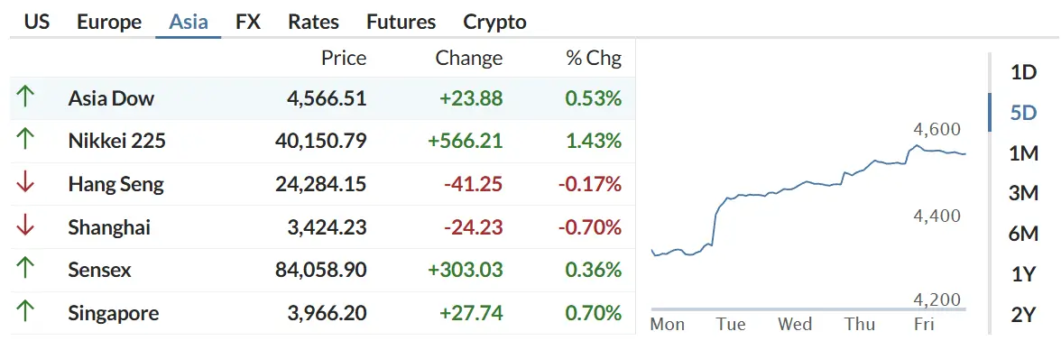Click the down arrow icon next to Shanghai
Screen dimensions: 1061x350
(x=25, y=226)
